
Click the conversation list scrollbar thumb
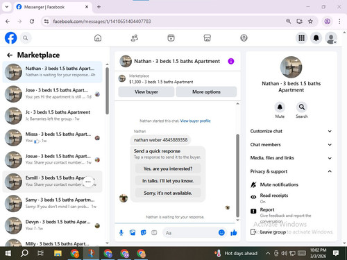click(x=107, y=91)
